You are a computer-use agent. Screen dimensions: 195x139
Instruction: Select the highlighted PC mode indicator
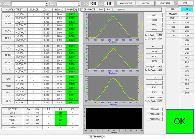pyautogui.click(x=187, y=10)
